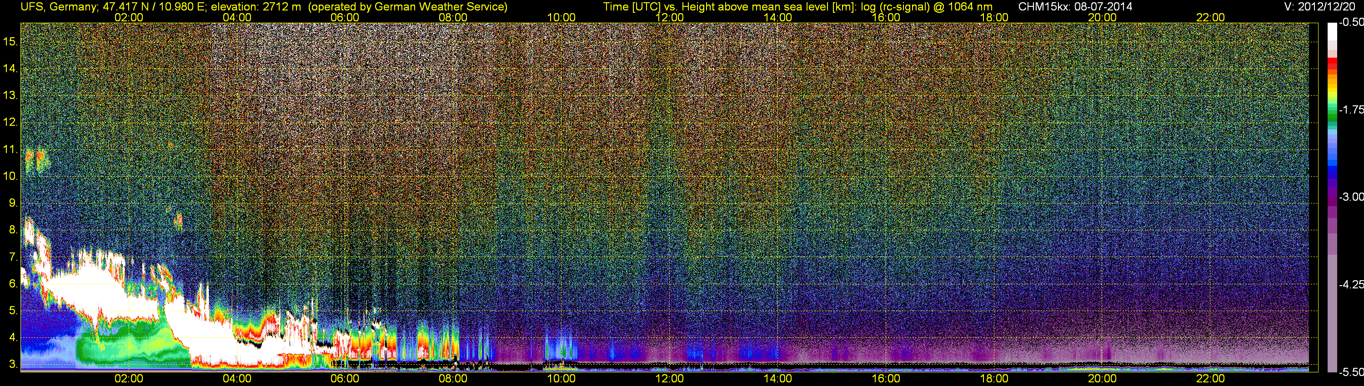This screenshot has height=386, width=1364.
Task: Select the 14:00 label on the upper time axis
Action: [x=777, y=17]
